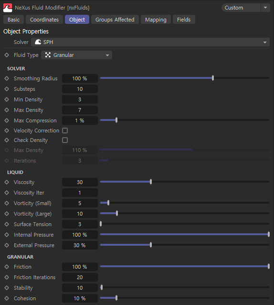
Task: Enable the Check Density checkbox
Action: coord(65,140)
